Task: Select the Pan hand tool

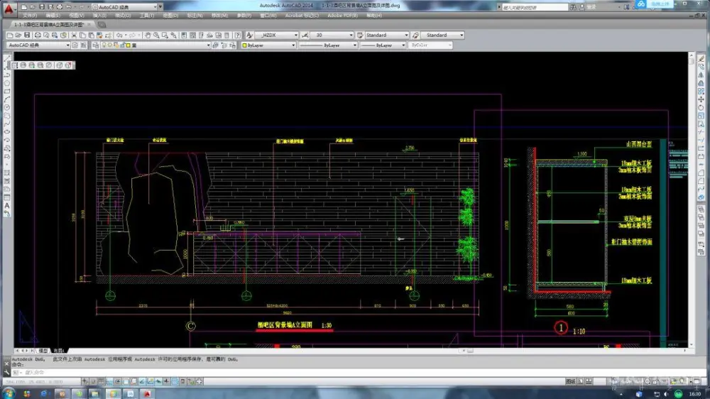Action: [x=147, y=35]
